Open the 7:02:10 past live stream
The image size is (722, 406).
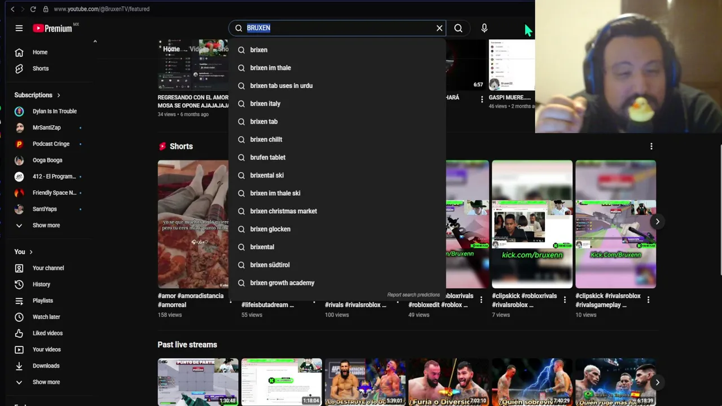tap(448, 382)
